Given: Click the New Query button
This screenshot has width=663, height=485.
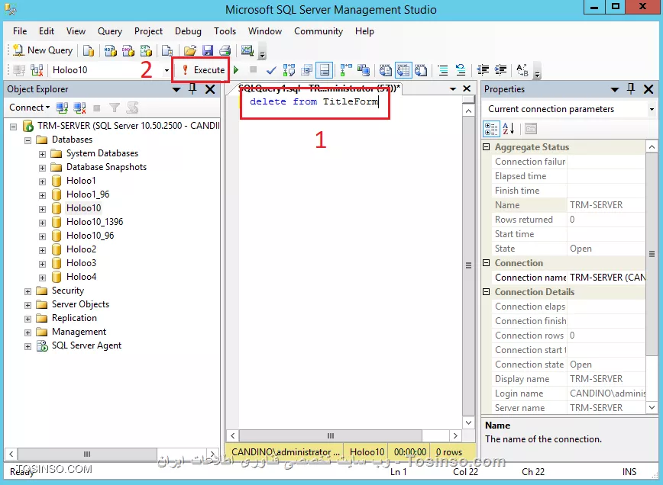Looking at the screenshot, I should click(x=43, y=50).
